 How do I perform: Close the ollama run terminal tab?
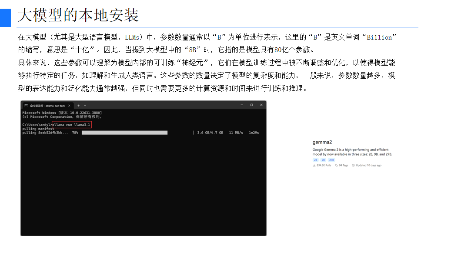coord(69,106)
